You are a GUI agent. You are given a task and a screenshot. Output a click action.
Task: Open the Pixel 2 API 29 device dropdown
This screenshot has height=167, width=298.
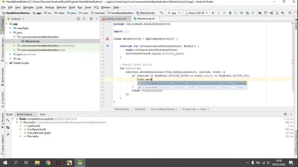click(196, 13)
